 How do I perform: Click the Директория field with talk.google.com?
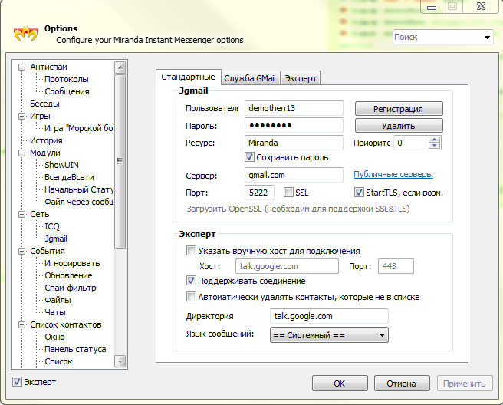coord(329,316)
